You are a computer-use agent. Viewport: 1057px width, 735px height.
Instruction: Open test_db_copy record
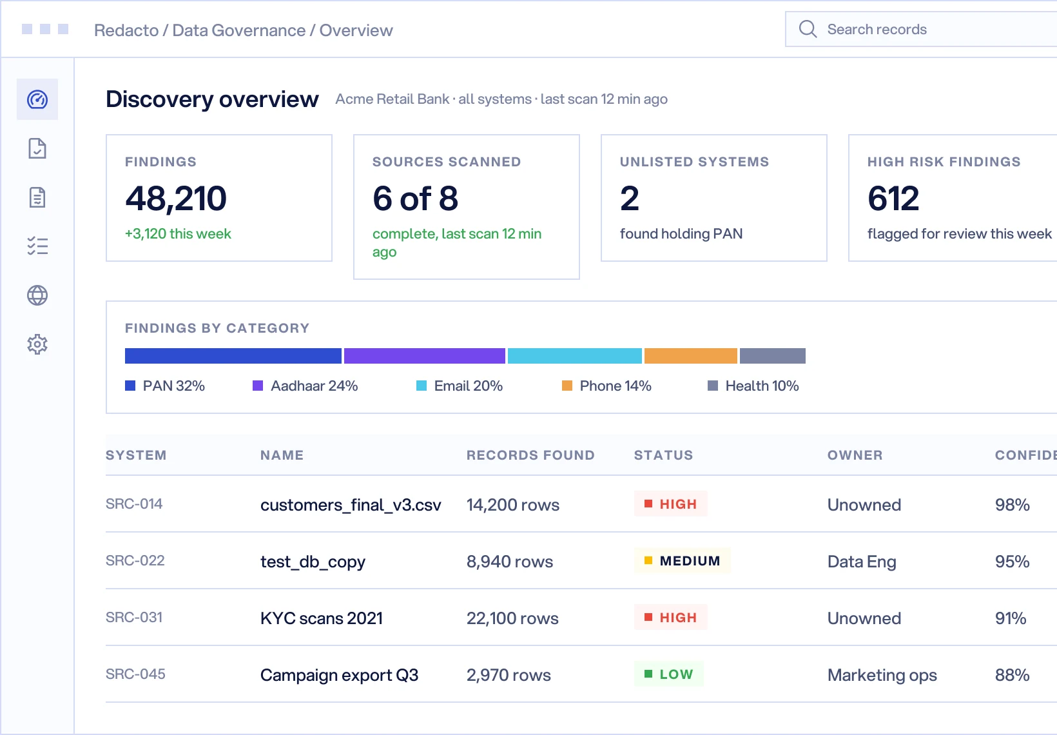[313, 562]
